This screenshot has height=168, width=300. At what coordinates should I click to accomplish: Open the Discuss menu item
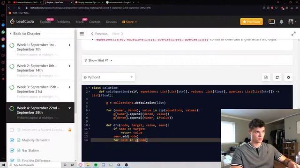coord(112,22)
